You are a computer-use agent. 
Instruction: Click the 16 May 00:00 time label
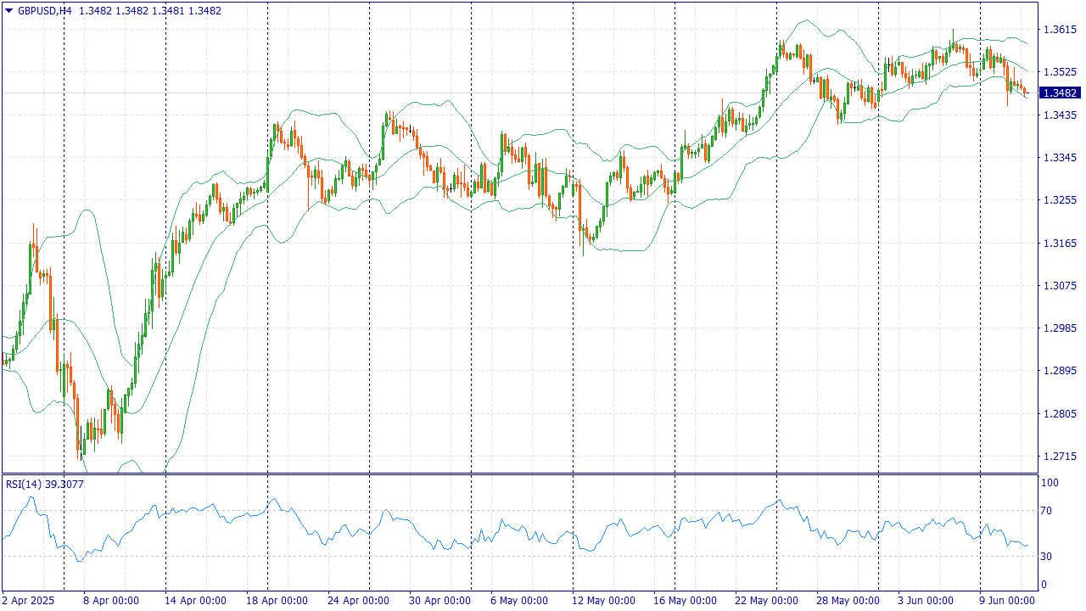coord(684,601)
